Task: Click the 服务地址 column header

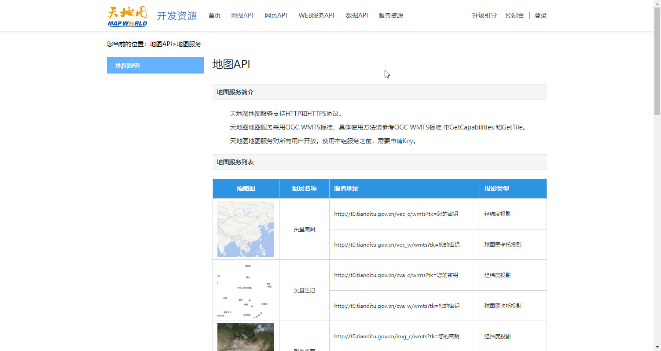Action: point(404,188)
